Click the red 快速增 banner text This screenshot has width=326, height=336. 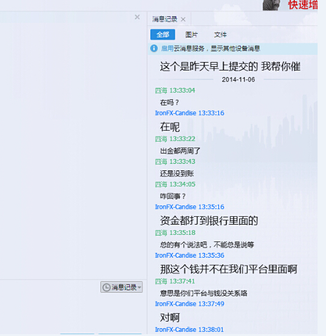[303, 5]
